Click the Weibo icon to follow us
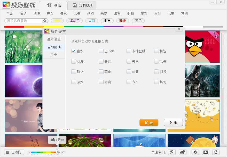 tap(182, 152)
